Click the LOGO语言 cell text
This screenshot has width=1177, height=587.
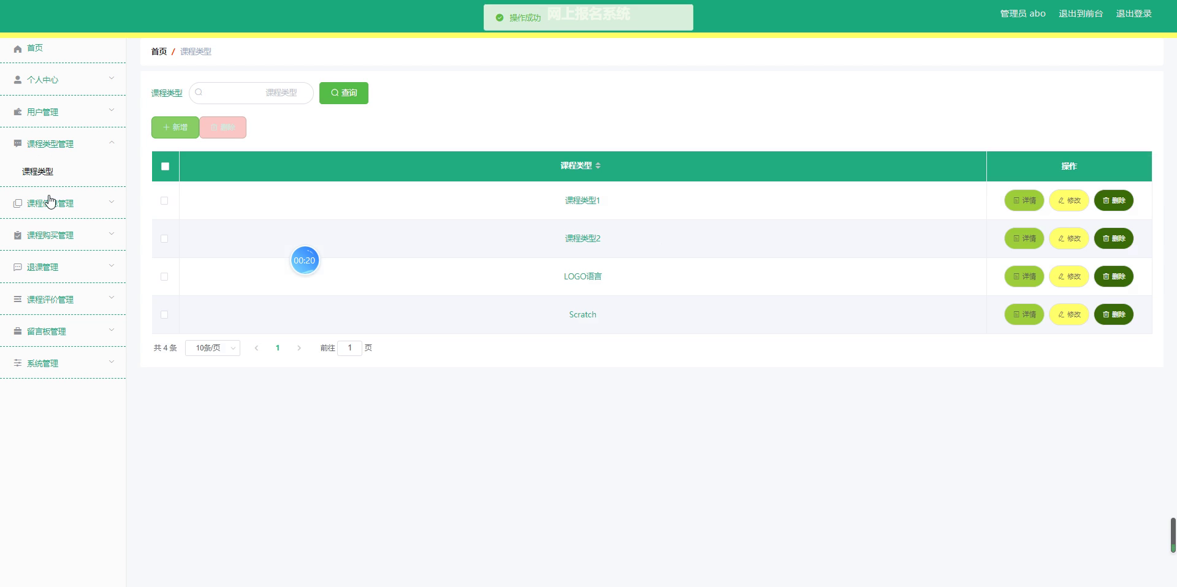pyautogui.click(x=582, y=276)
